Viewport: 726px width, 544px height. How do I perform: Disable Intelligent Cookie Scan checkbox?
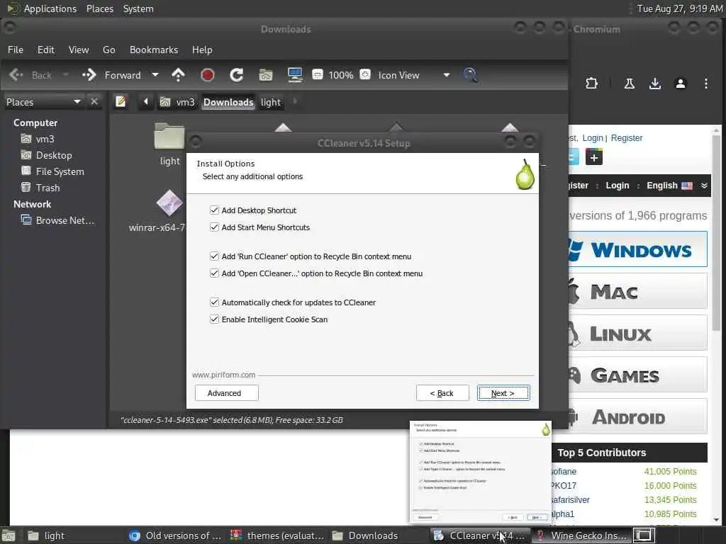click(x=214, y=319)
